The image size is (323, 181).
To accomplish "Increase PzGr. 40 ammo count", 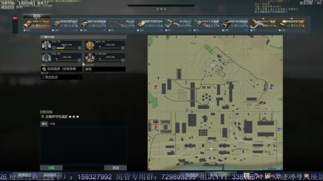I will click(x=79, y=60).
